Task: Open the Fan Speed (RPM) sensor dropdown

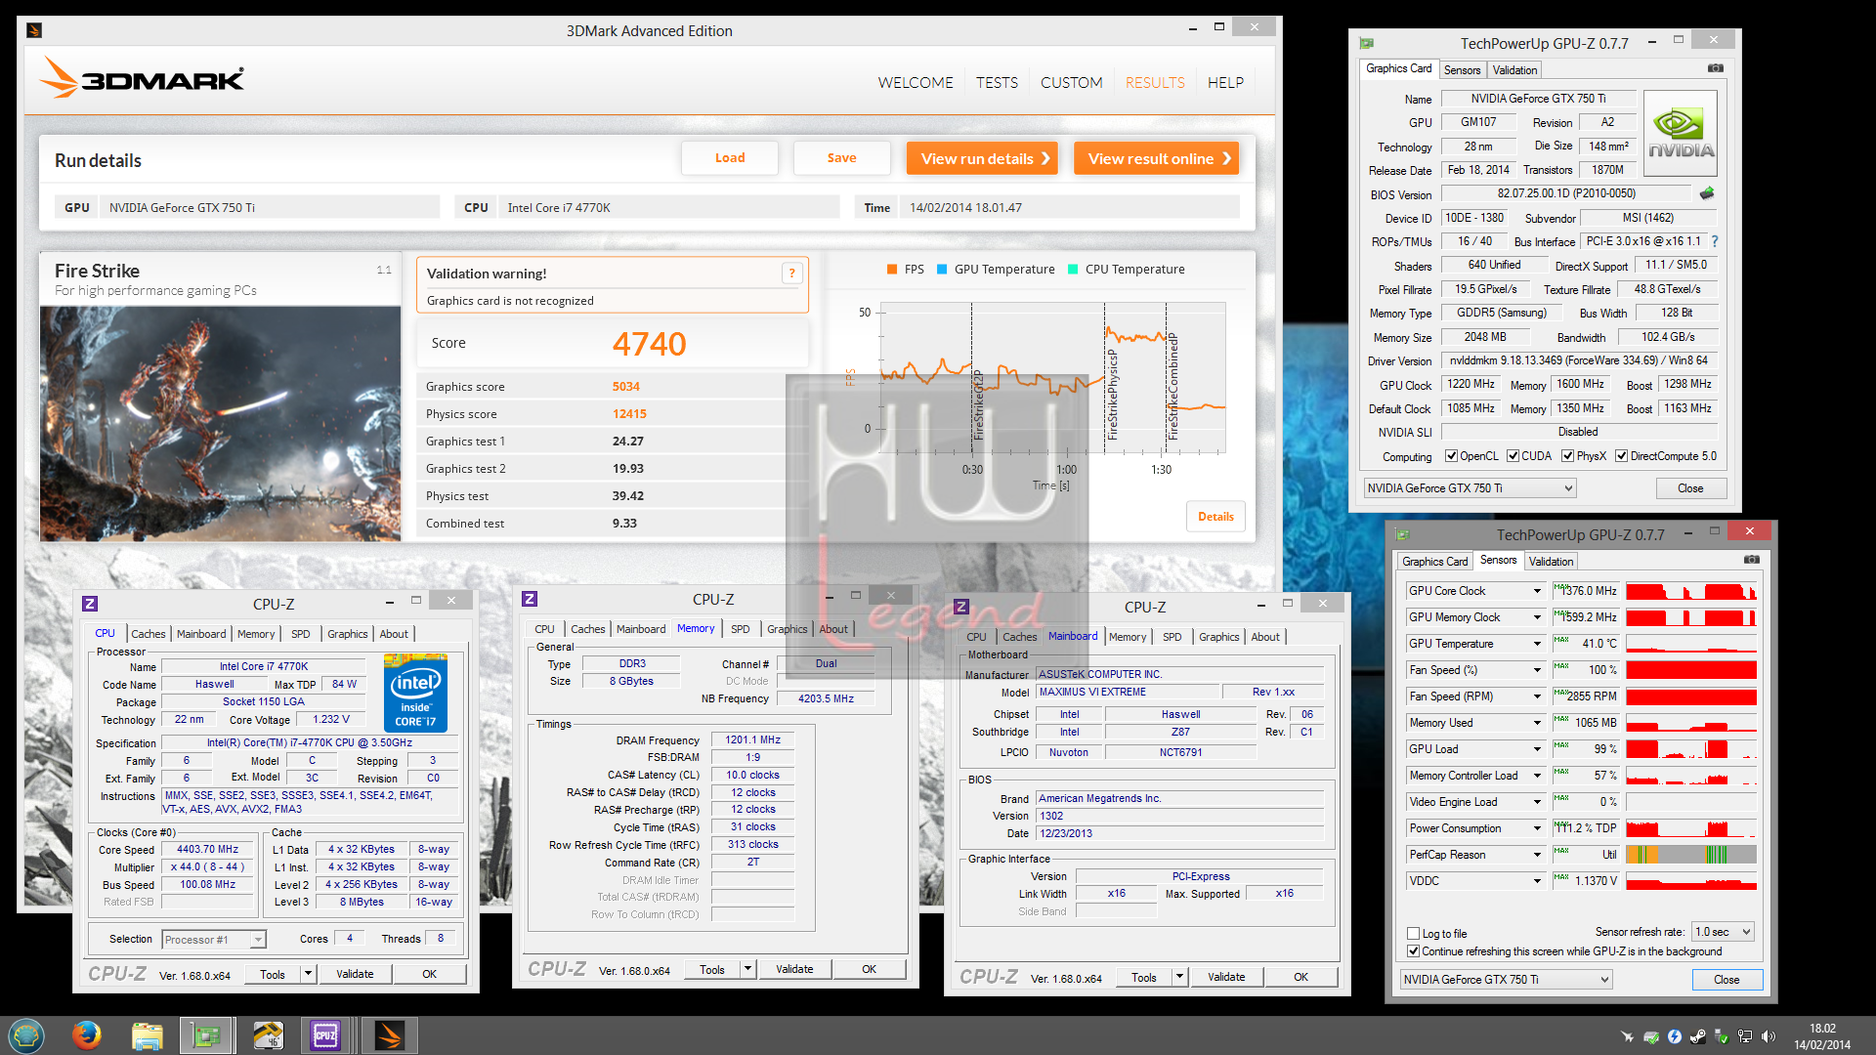Action: (x=1537, y=696)
